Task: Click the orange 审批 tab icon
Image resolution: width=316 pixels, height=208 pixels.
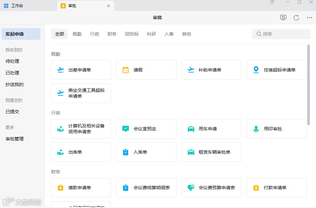Action: coord(63,6)
